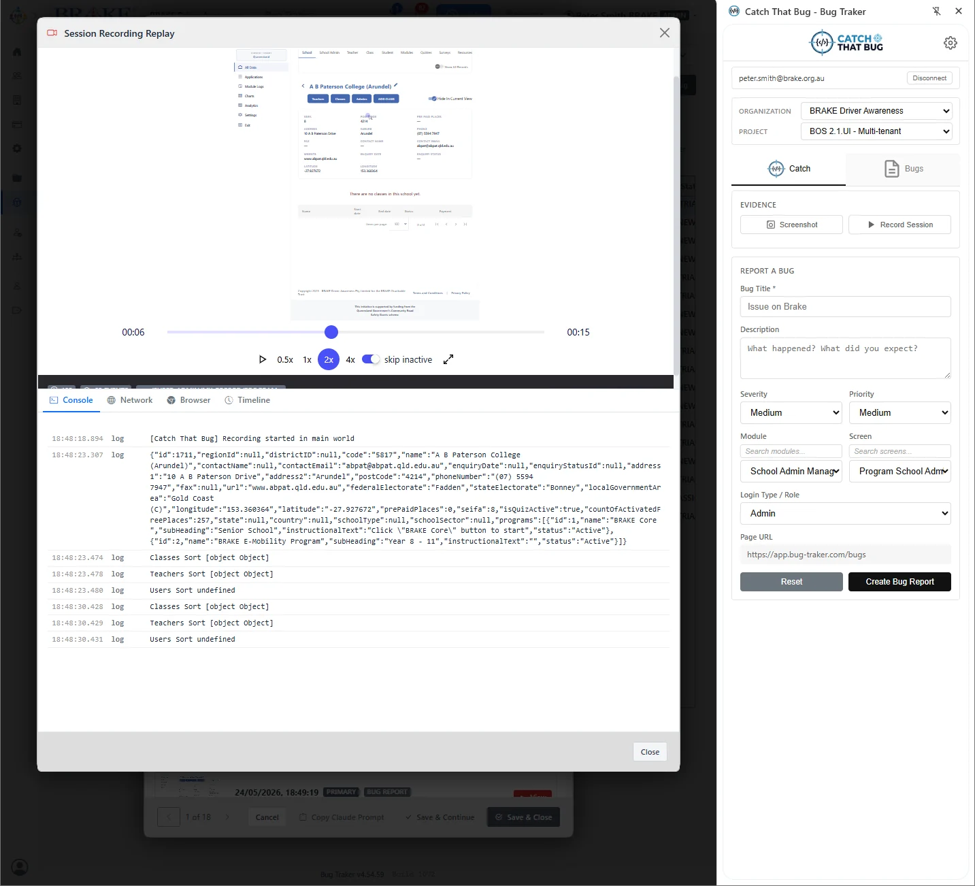Click the 00:06 elapsed time label
Screen dimensions: 975x886
(x=133, y=332)
